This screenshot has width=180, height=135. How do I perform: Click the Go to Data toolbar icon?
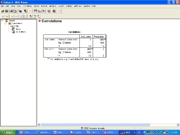tap(35, 11)
